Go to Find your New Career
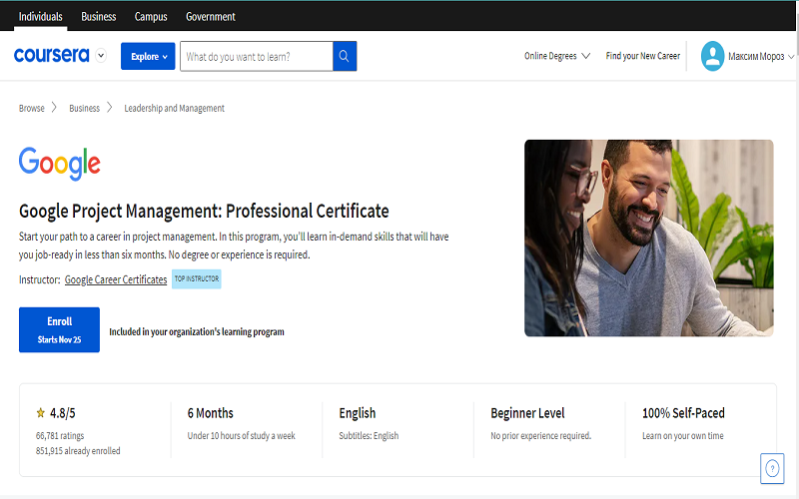 [x=642, y=57]
